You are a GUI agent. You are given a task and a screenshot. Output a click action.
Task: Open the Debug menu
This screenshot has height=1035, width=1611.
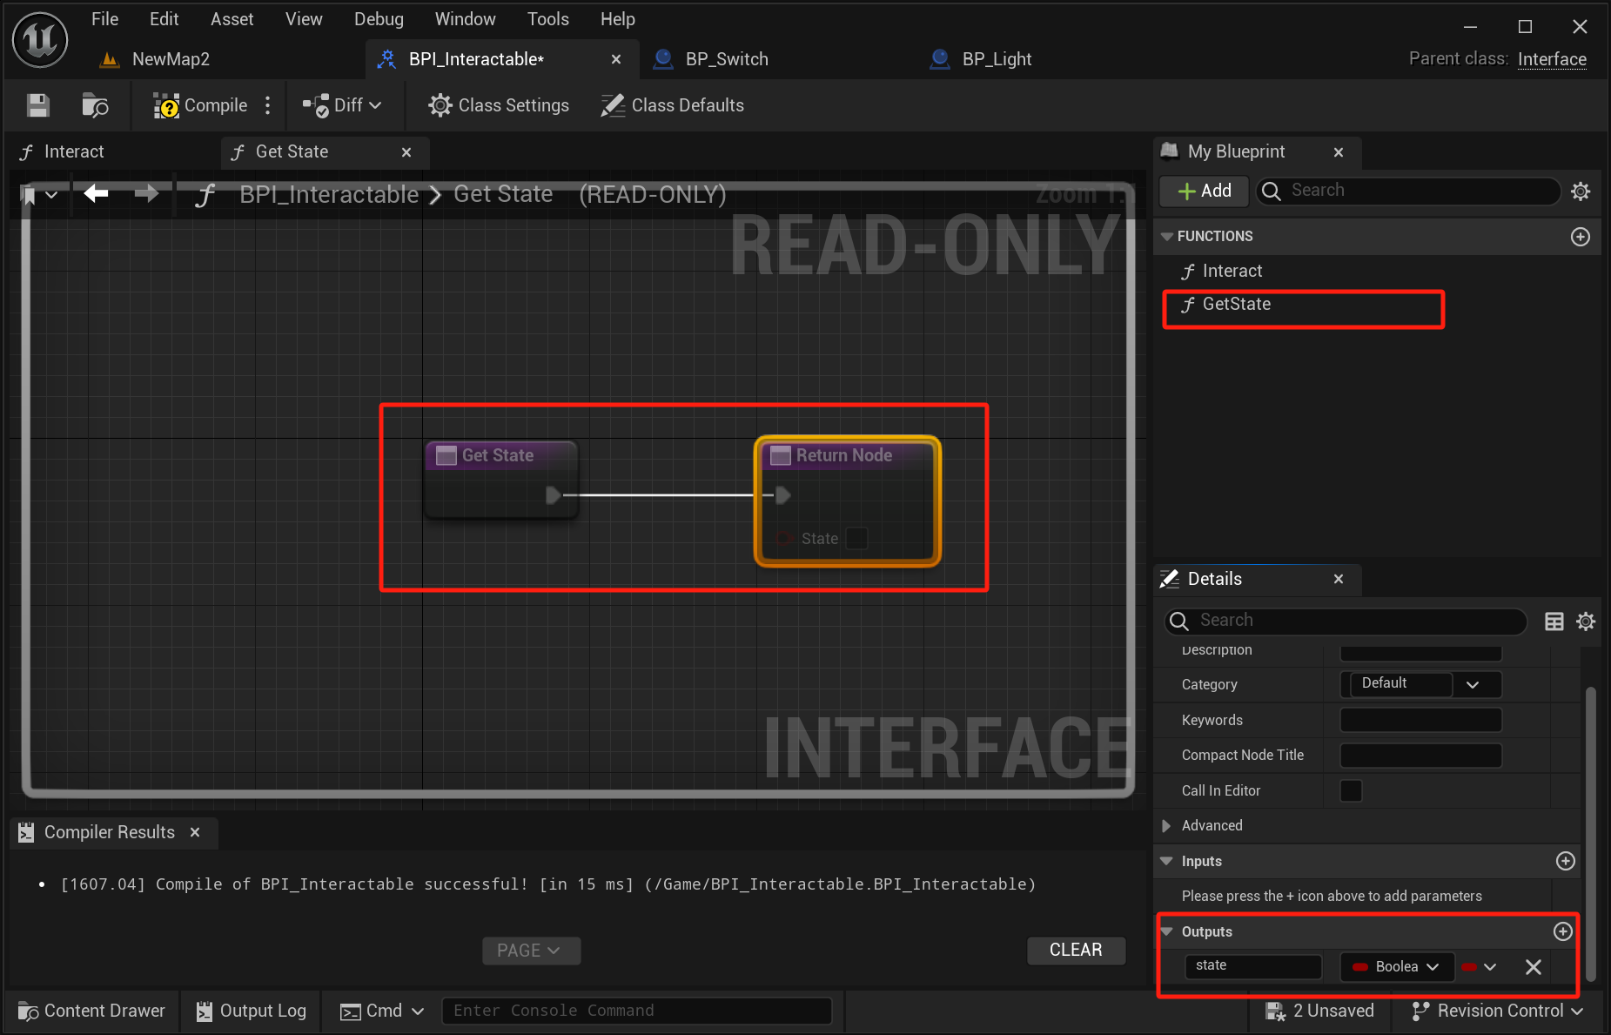[x=379, y=19]
